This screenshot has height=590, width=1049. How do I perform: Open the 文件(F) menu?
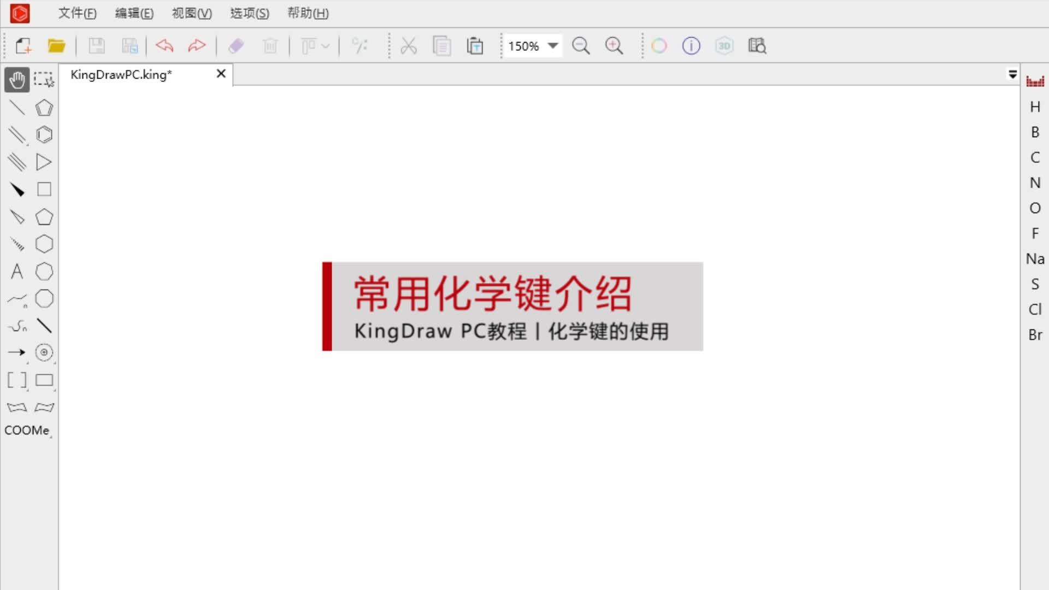77,13
